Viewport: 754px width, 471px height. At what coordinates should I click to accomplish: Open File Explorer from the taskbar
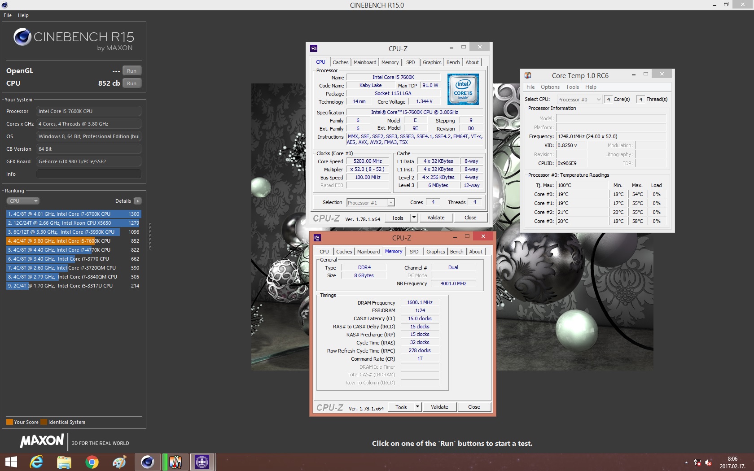tap(64, 462)
